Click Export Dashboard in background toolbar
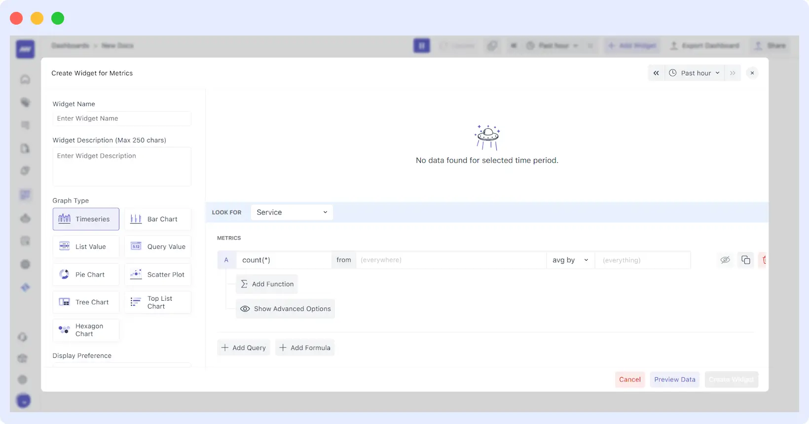 (704, 46)
